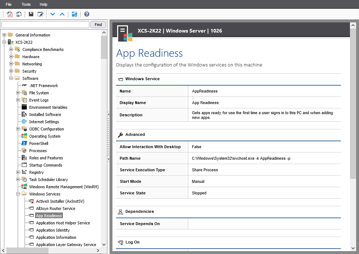This screenshot has height=254, width=359.
Task: Click the Export to PDF toolbar icon
Action: (x=10, y=14)
